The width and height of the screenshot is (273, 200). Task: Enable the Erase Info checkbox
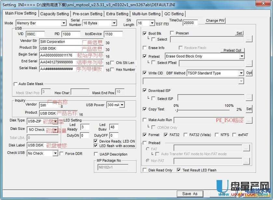pyautogui.click(x=145, y=48)
